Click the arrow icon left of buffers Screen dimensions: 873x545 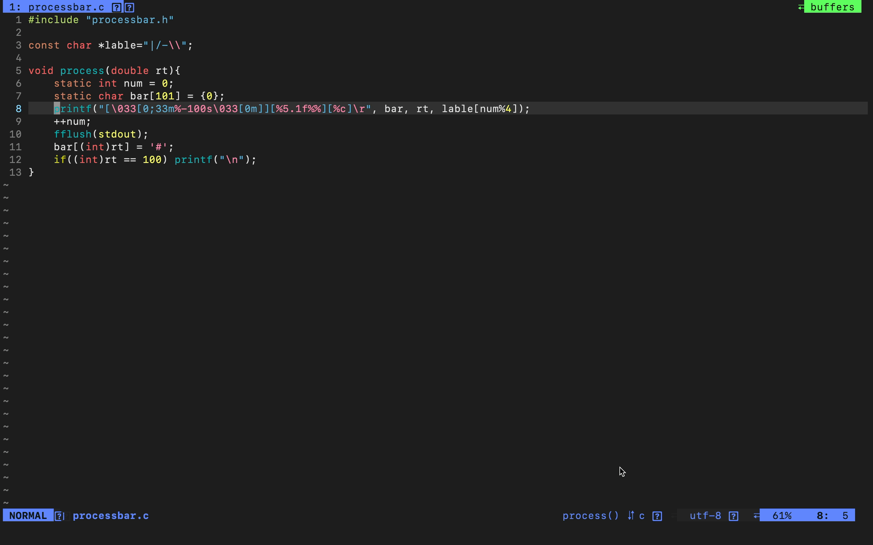point(801,7)
